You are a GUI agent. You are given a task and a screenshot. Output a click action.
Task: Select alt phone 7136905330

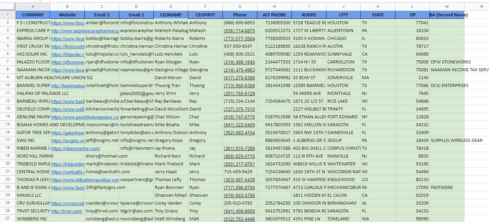[274, 23]
